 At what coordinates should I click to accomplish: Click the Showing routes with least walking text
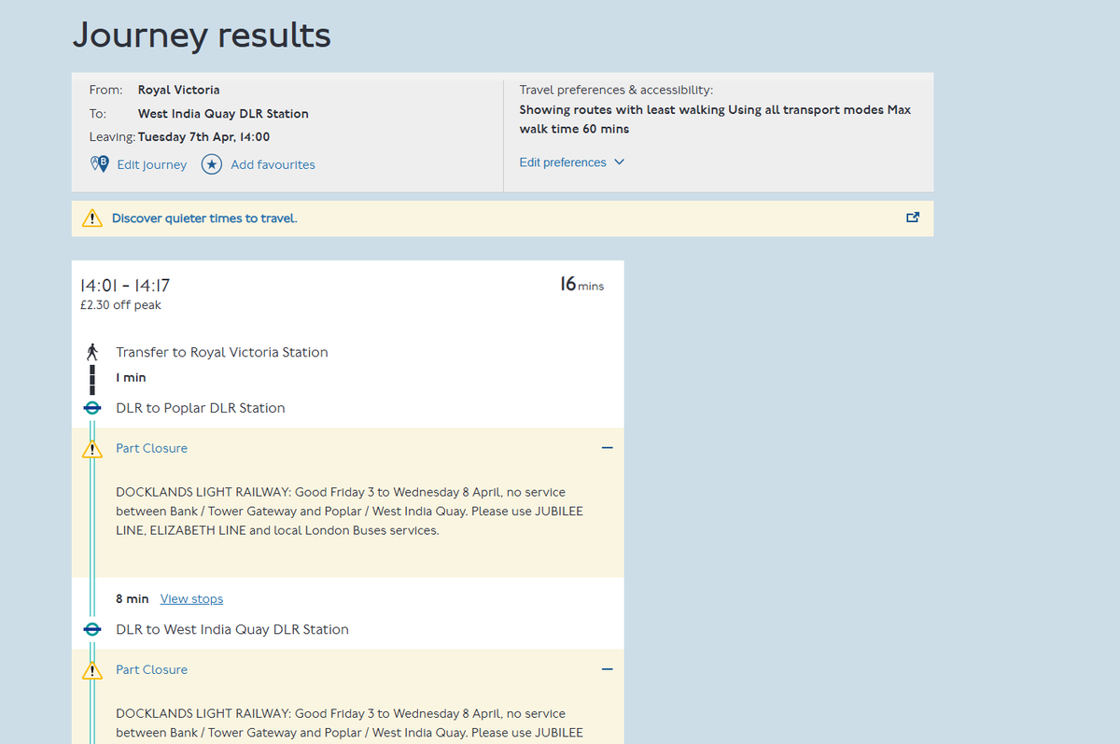(x=715, y=119)
